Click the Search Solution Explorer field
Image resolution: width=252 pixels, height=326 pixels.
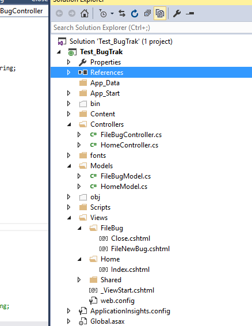(x=151, y=28)
